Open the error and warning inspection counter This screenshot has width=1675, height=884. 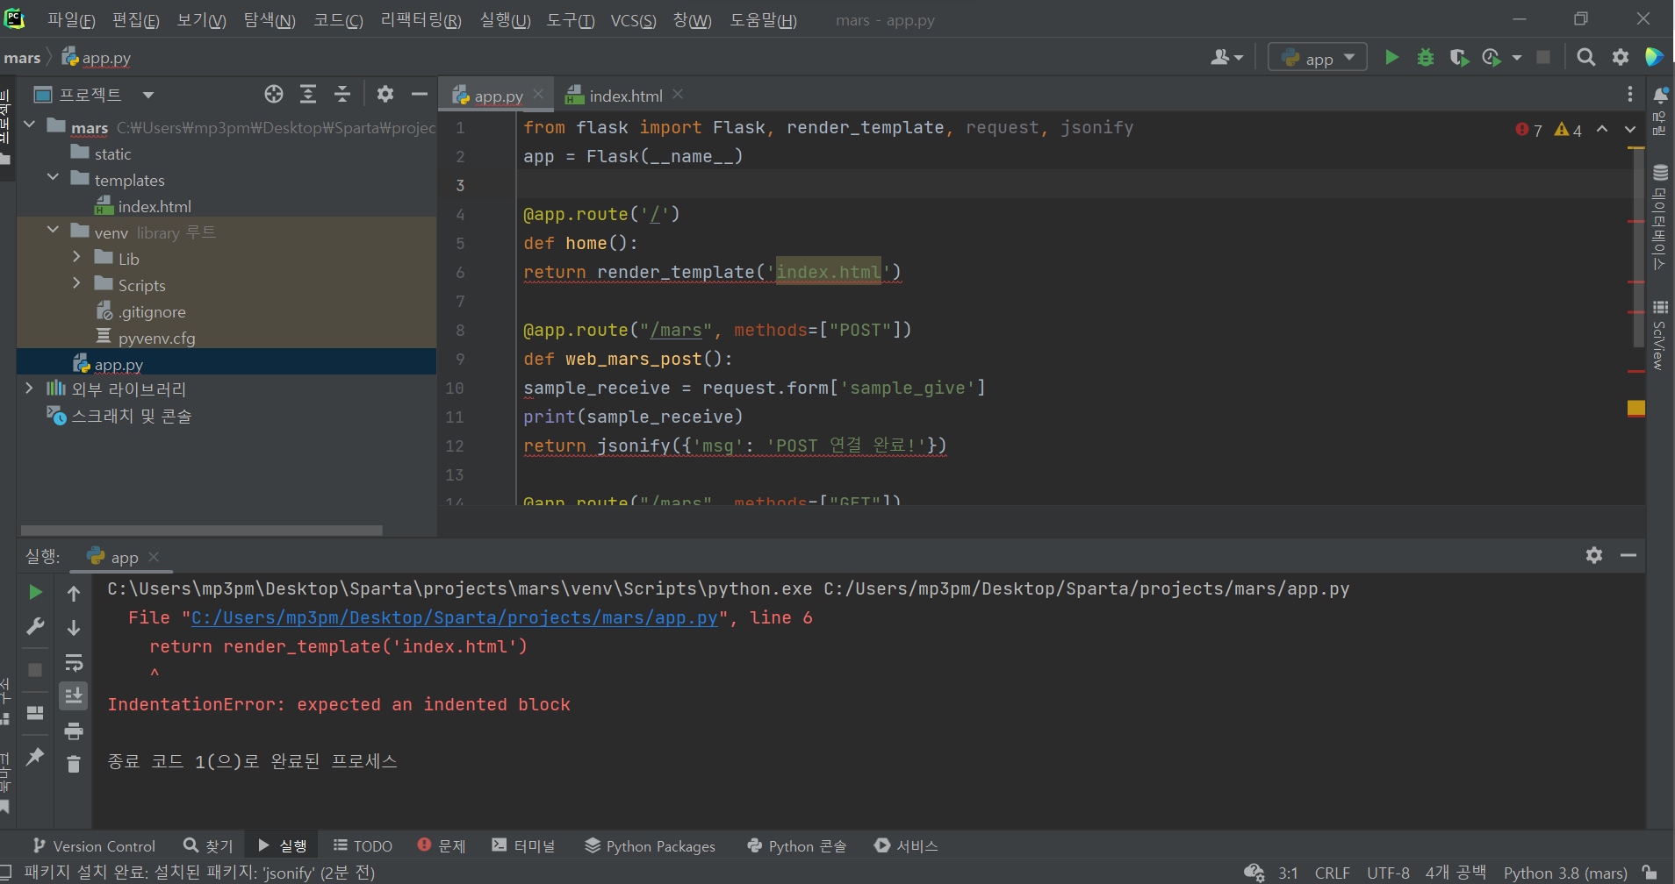tap(1549, 130)
